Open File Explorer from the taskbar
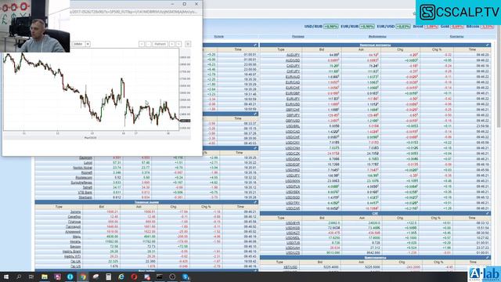 (x=45, y=277)
